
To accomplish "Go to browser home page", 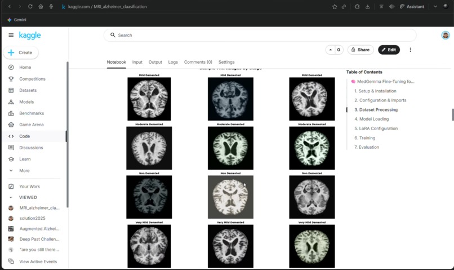I will (41, 6).
